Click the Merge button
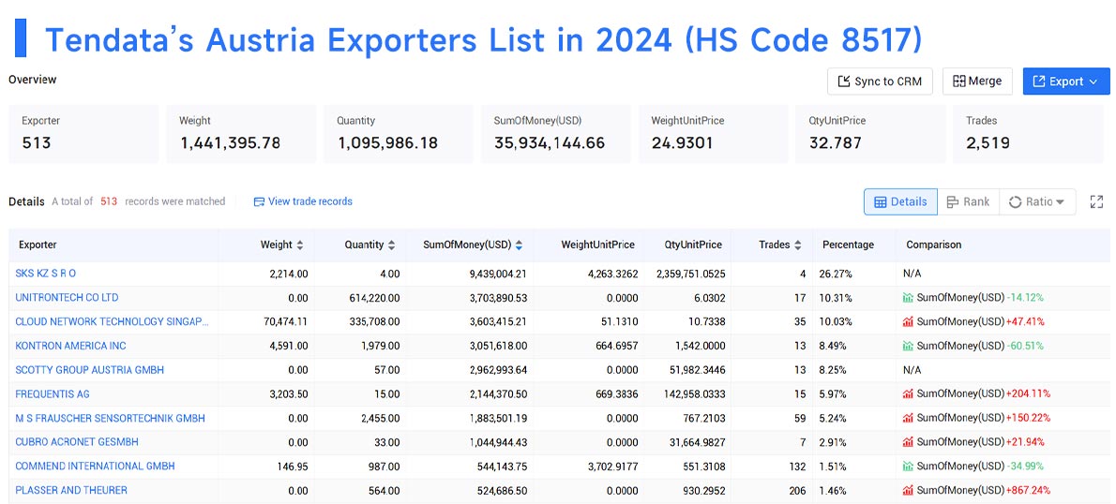This screenshot has width=1116, height=504. (x=977, y=82)
